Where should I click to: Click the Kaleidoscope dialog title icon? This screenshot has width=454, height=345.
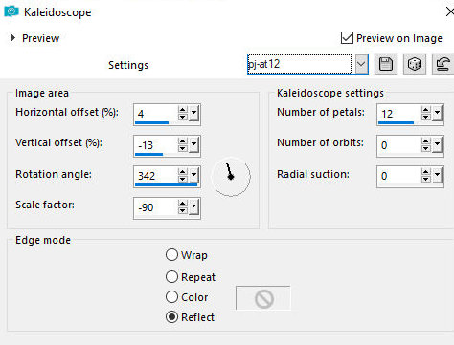11,12
